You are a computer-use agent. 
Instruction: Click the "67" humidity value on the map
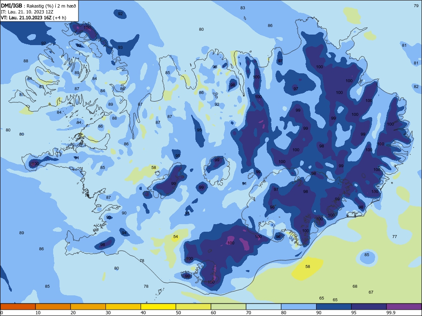(x=371, y=292)
